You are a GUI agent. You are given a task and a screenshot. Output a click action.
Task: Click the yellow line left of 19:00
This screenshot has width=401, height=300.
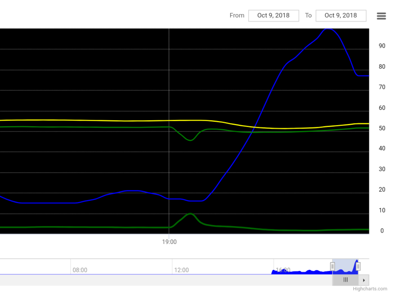tap(100, 120)
